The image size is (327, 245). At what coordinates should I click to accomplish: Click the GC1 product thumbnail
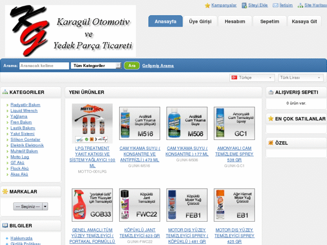(x=234, y=124)
